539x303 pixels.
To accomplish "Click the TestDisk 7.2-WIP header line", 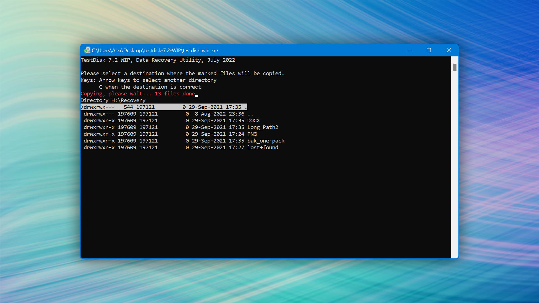I will coord(158,60).
